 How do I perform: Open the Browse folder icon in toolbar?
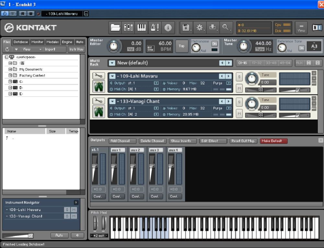(x=115, y=28)
